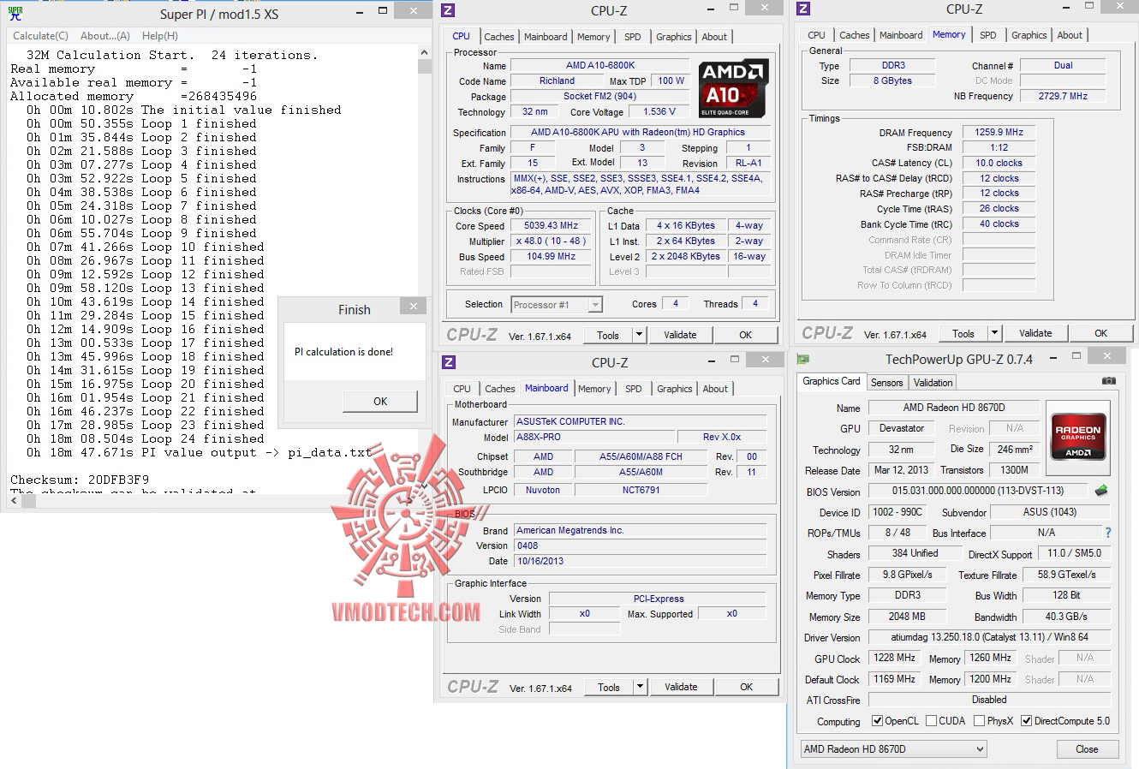The width and height of the screenshot is (1139, 769).
Task: Click the AMD A10 processor logo in CPU-Z
Action: [x=734, y=88]
